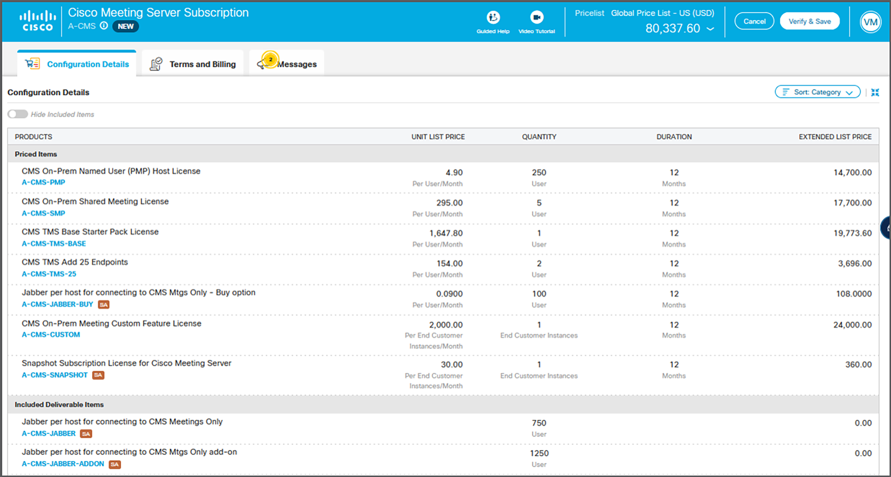This screenshot has height=477, width=891.
Task: Open the A-CMS-TMS-BASE product link
Action: pyautogui.click(x=54, y=244)
